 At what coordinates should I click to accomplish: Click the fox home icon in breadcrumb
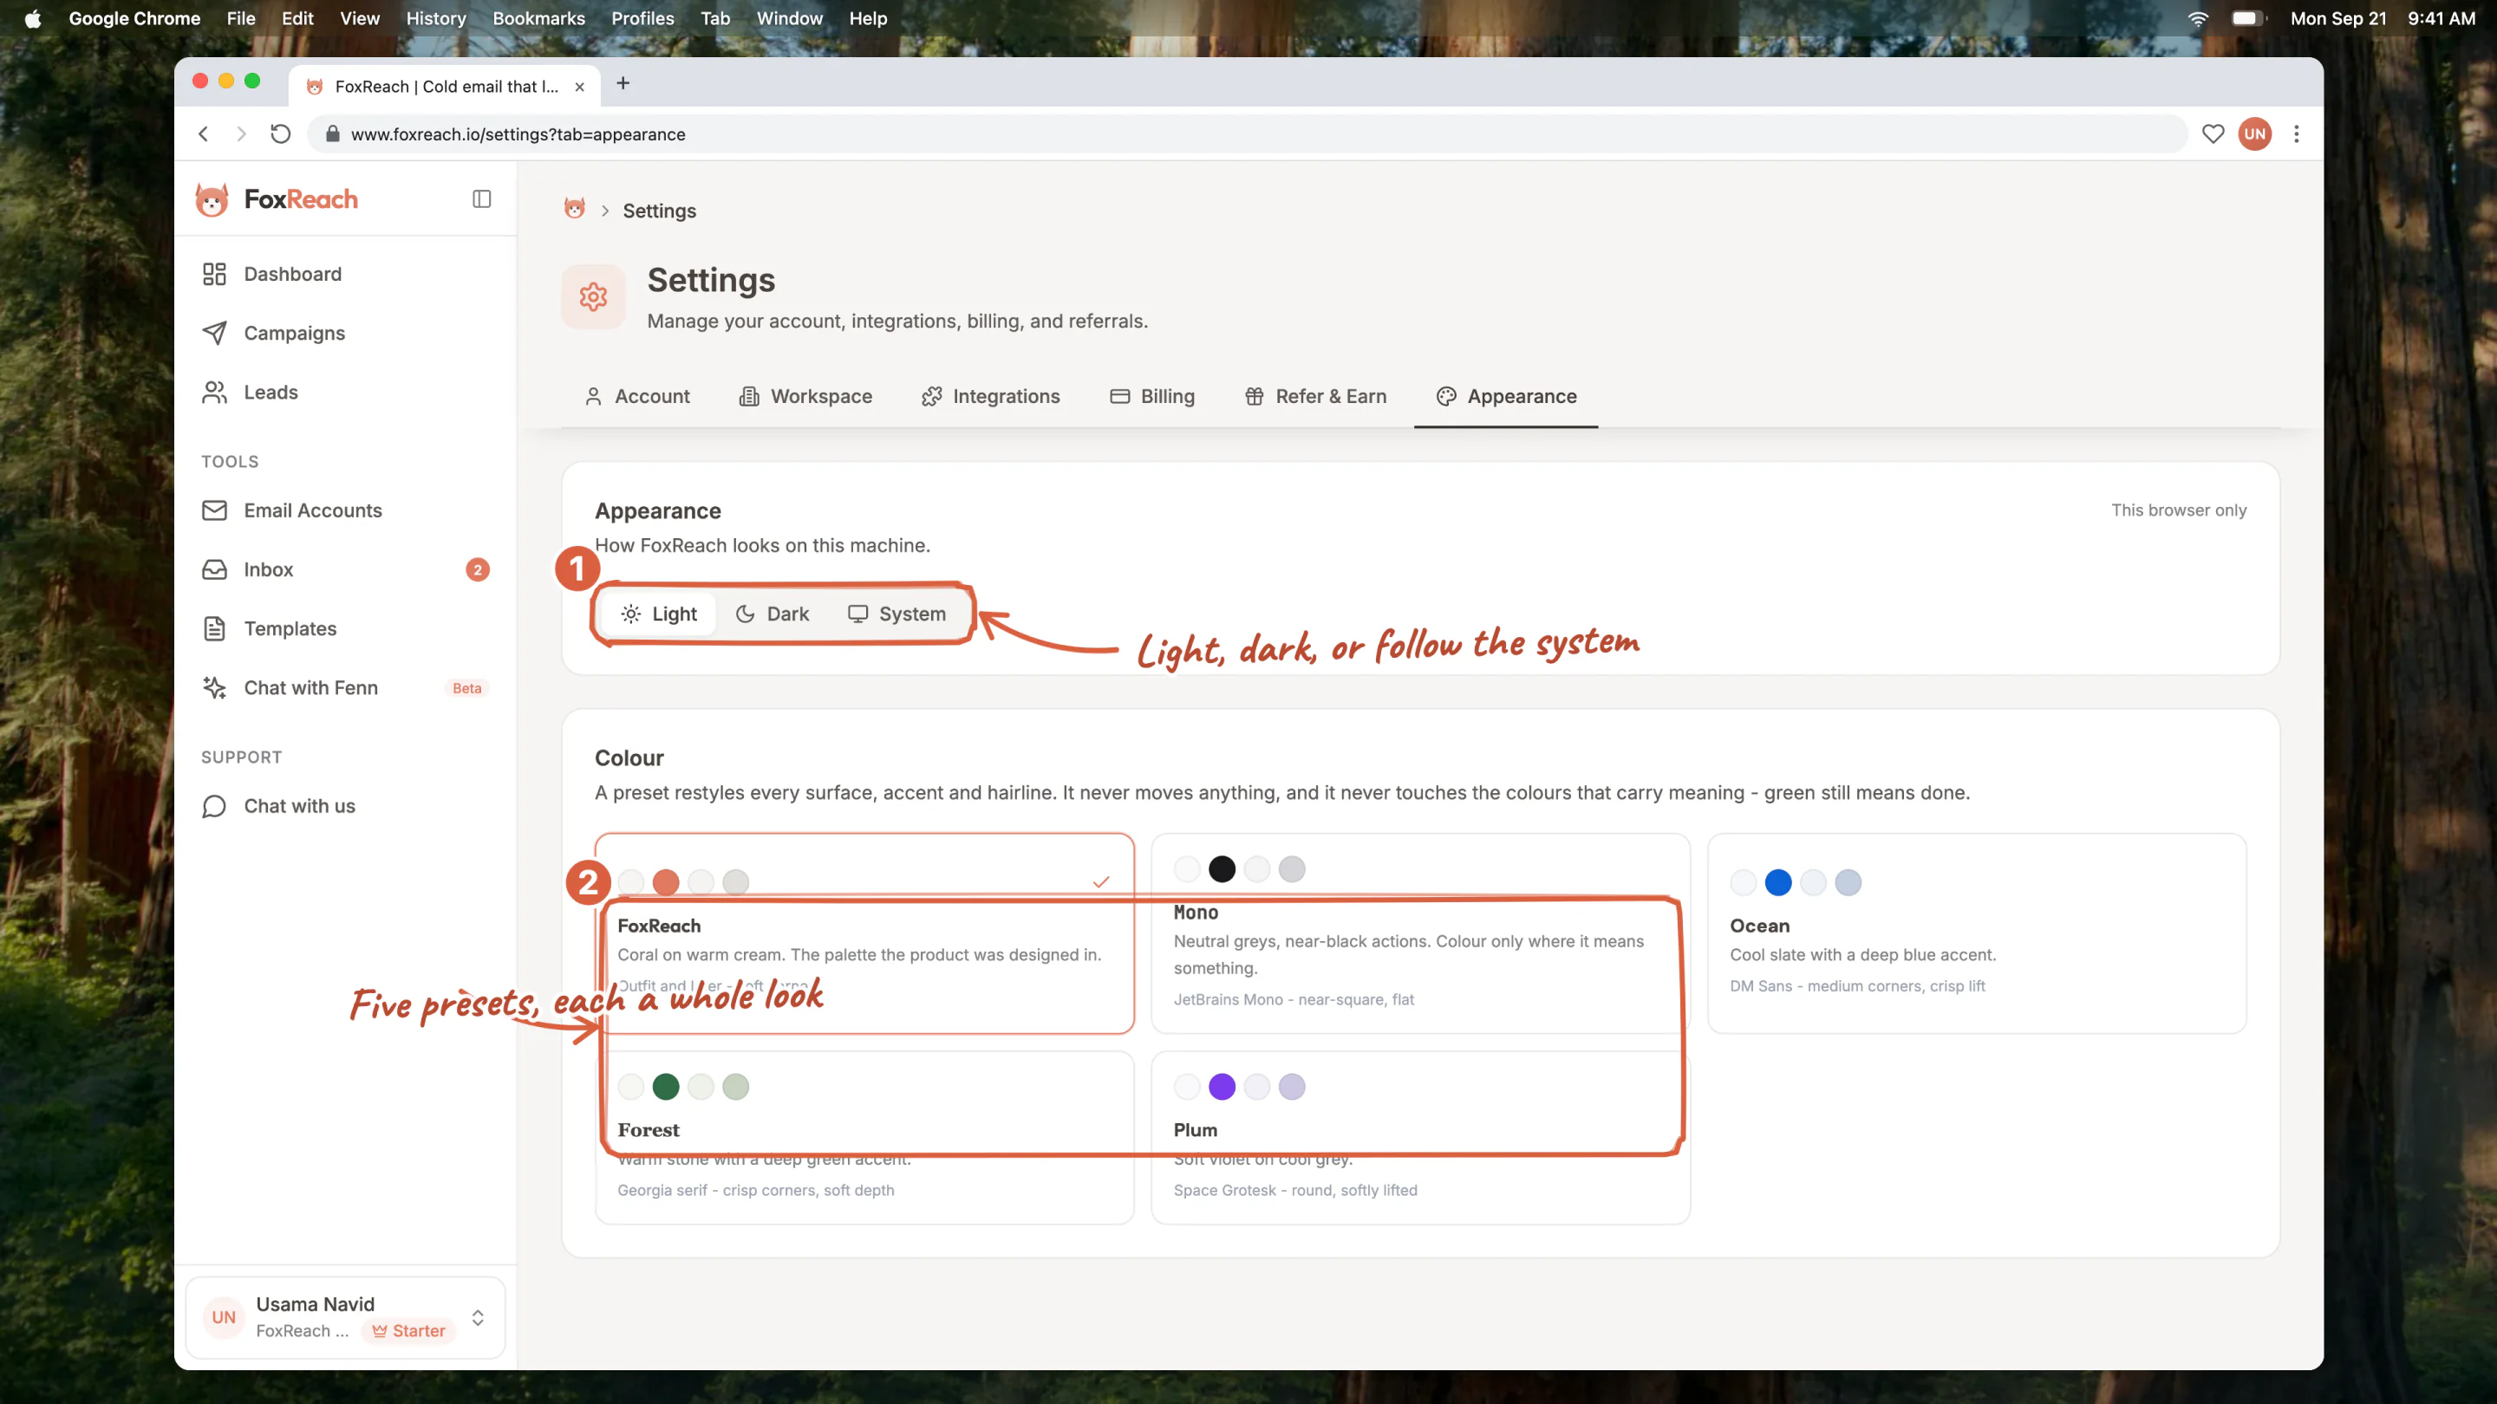point(575,209)
